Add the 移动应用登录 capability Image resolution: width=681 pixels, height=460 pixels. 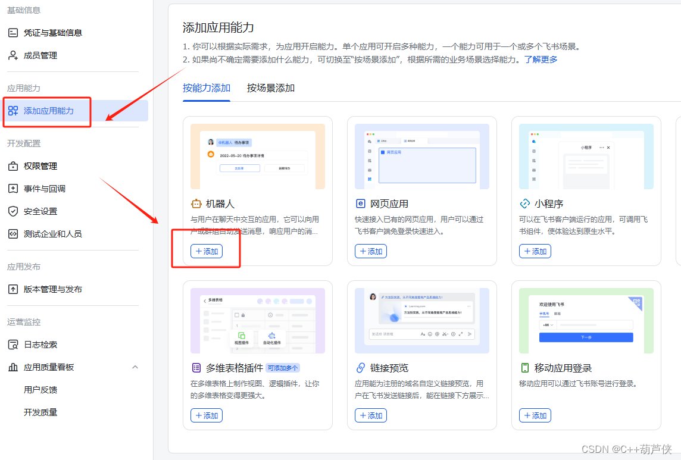(x=535, y=415)
